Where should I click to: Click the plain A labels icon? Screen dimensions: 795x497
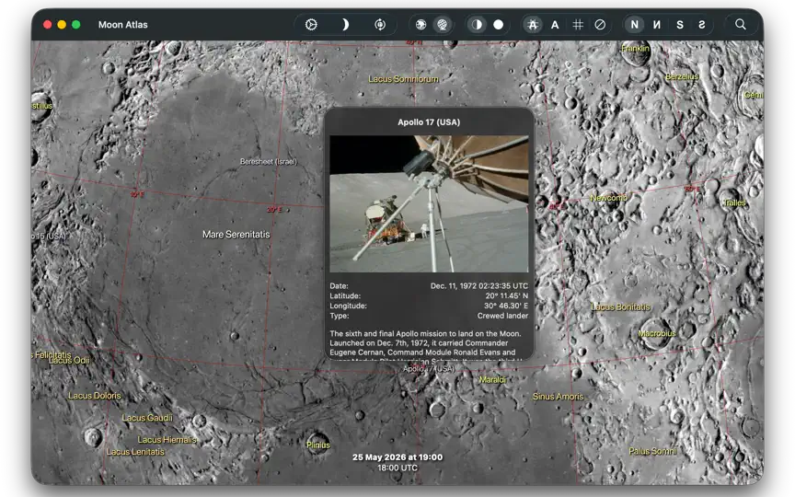pyautogui.click(x=555, y=24)
